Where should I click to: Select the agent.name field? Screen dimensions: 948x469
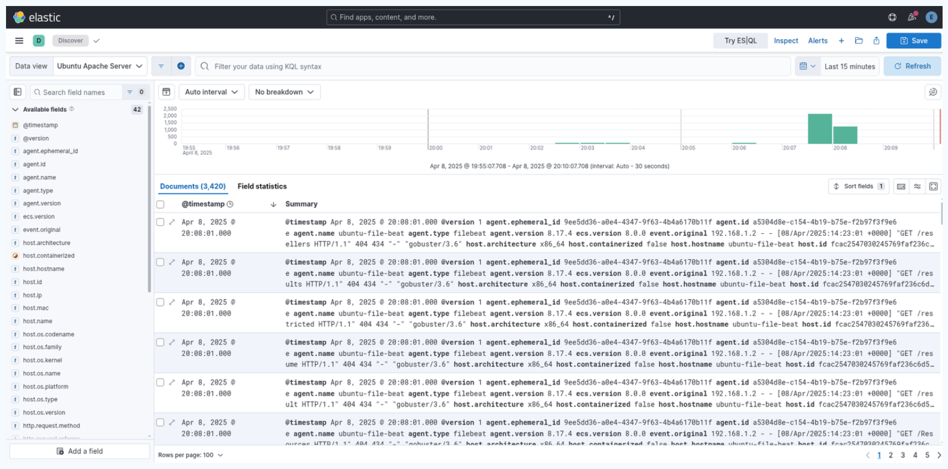(x=39, y=177)
